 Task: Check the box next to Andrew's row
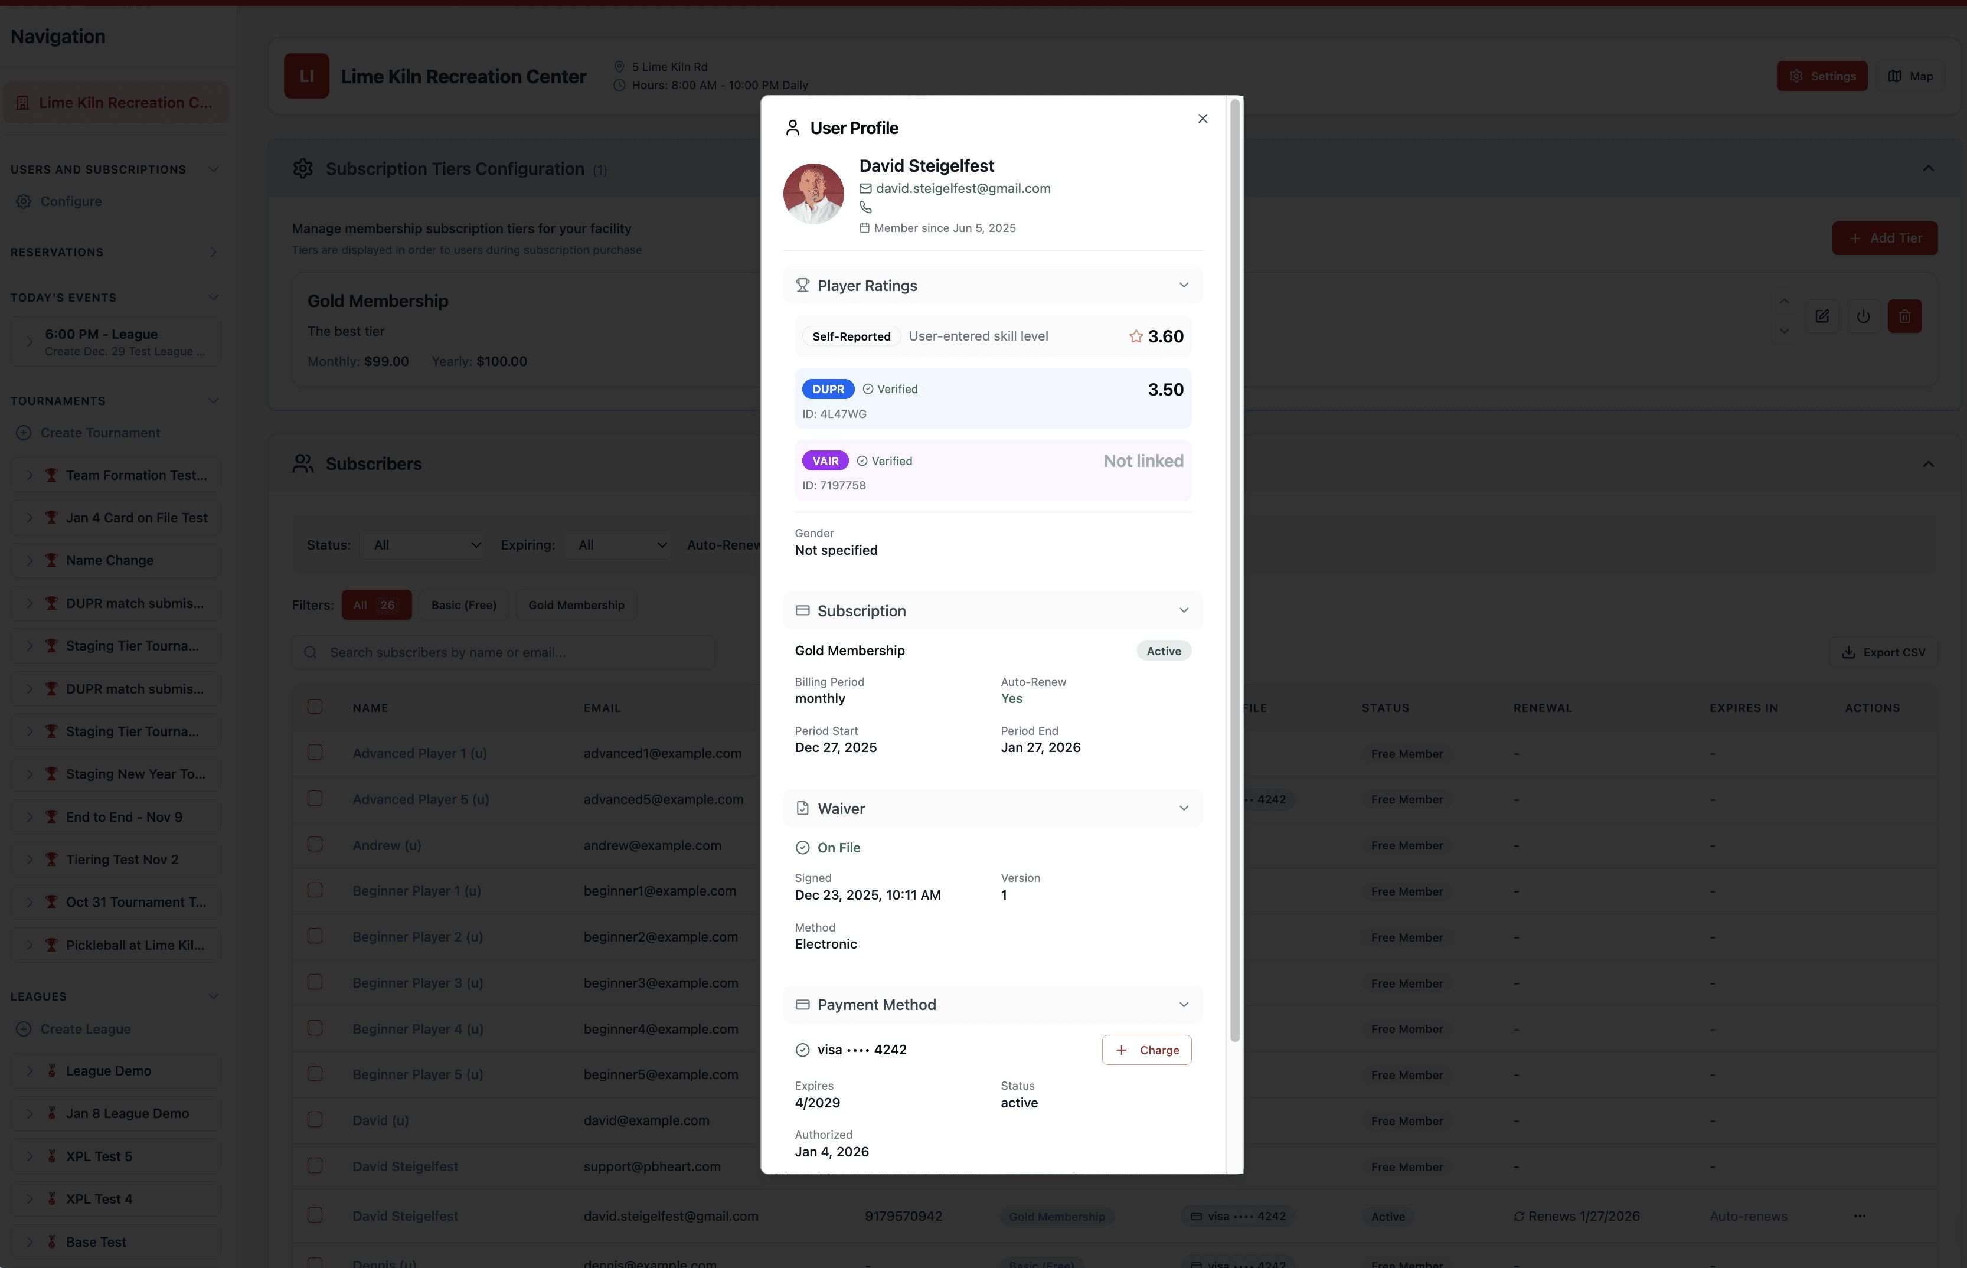[315, 844]
